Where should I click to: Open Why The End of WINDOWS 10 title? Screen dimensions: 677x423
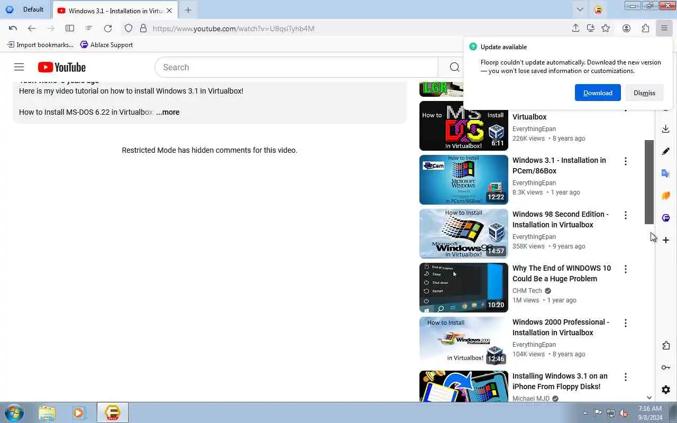[x=562, y=273]
